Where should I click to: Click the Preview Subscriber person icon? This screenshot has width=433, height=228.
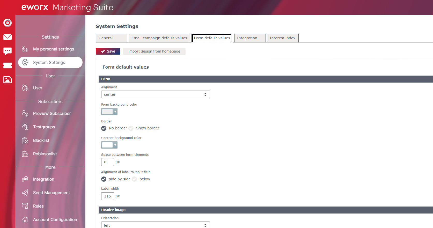point(25,113)
